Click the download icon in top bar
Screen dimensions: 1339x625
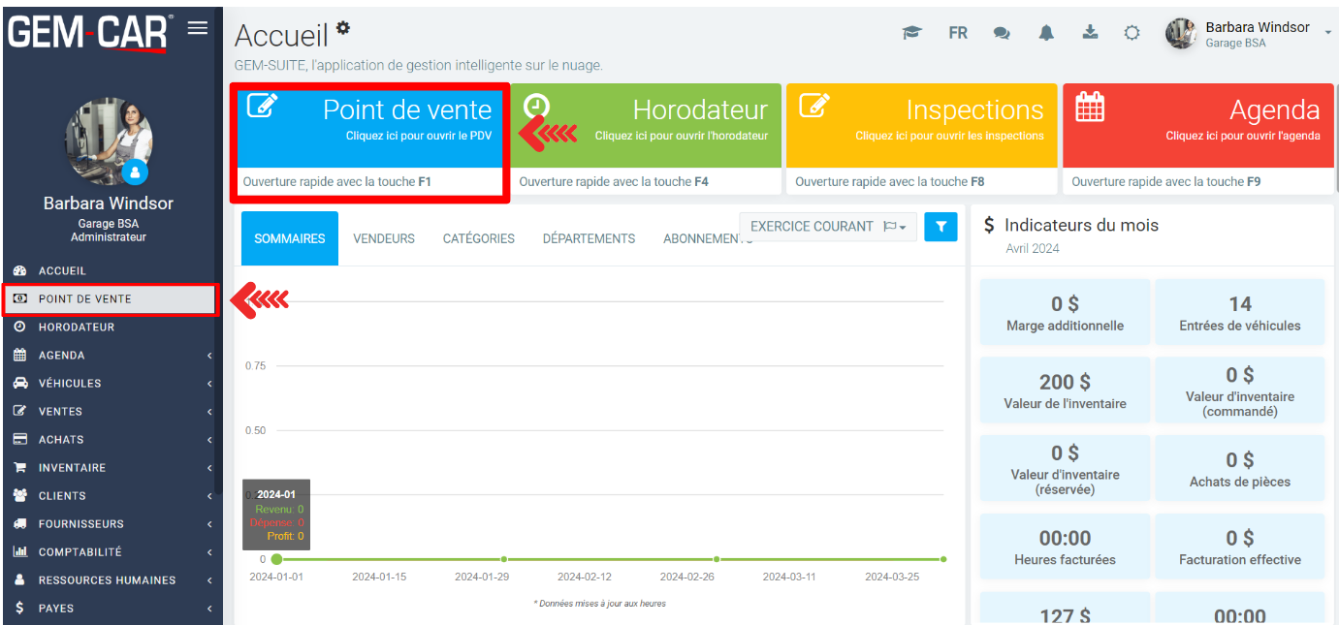pyautogui.click(x=1090, y=33)
